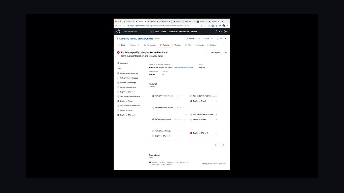Click Explore in the GitHub header
The image size is (344, 193).
click(x=194, y=31)
